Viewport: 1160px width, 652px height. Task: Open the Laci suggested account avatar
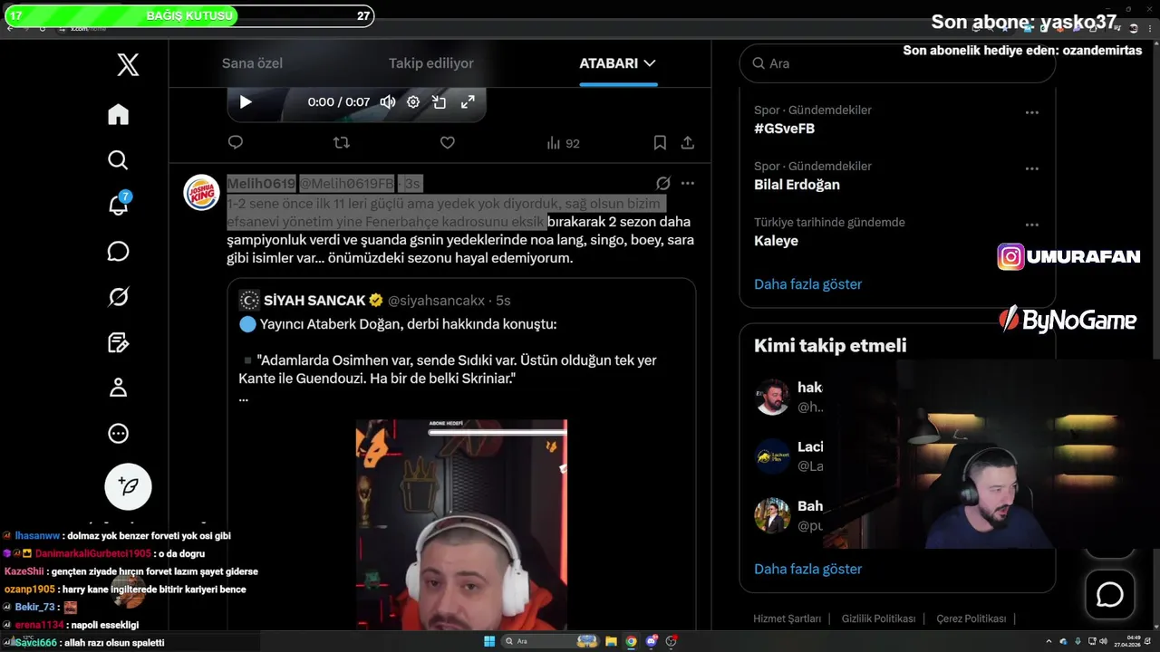tap(772, 456)
